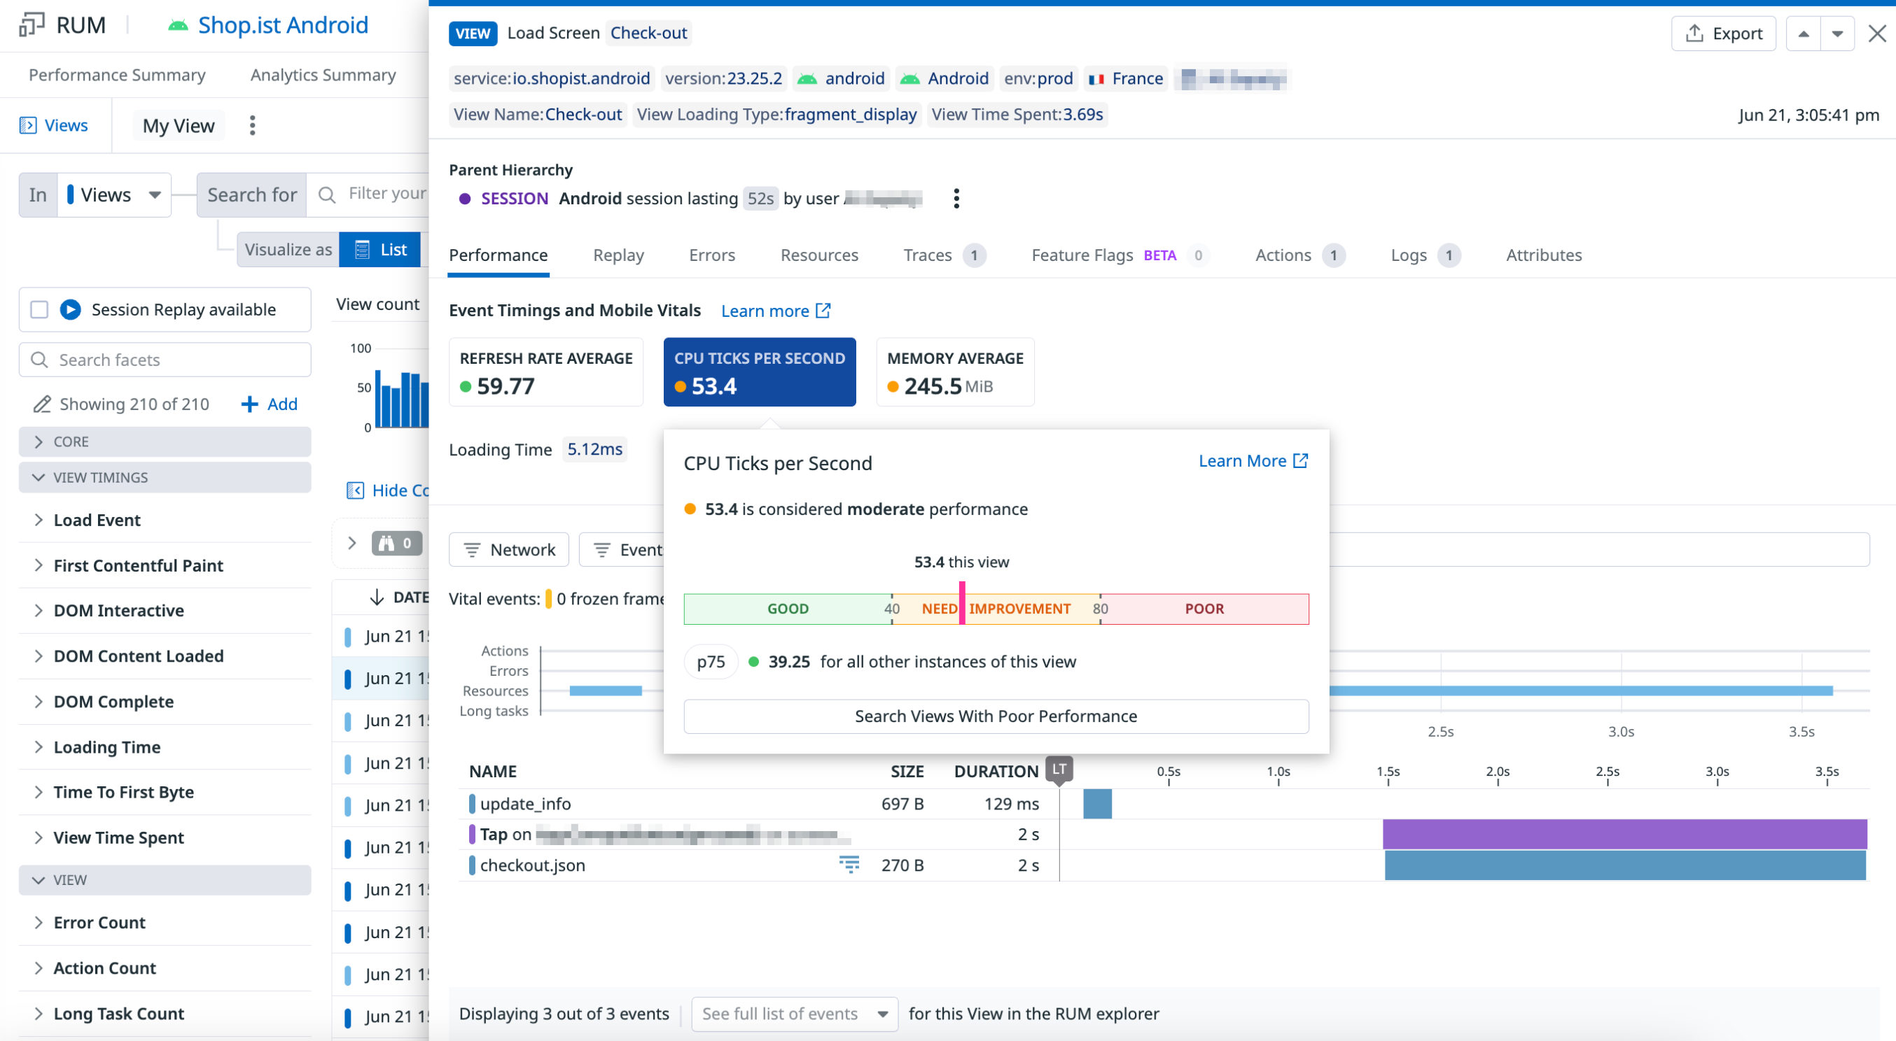The width and height of the screenshot is (1896, 1041).
Task: Select the CPU Ticks Per Second card
Action: click(759, 372)
